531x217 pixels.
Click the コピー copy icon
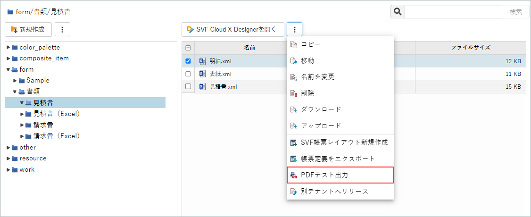click(294, 45)
